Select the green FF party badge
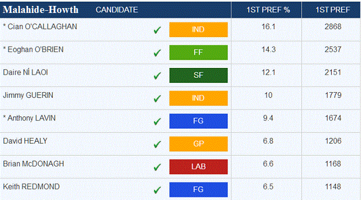The height and width of the screenshot is (200, 361). [198, 52]
